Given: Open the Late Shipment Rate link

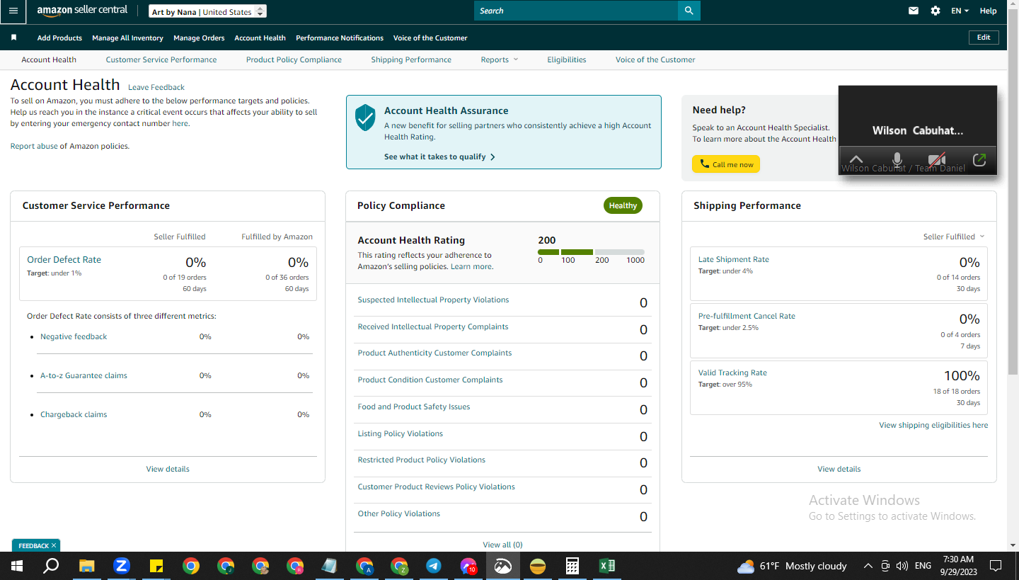Looking at the screenshot, I should click(x=733, y=259).
